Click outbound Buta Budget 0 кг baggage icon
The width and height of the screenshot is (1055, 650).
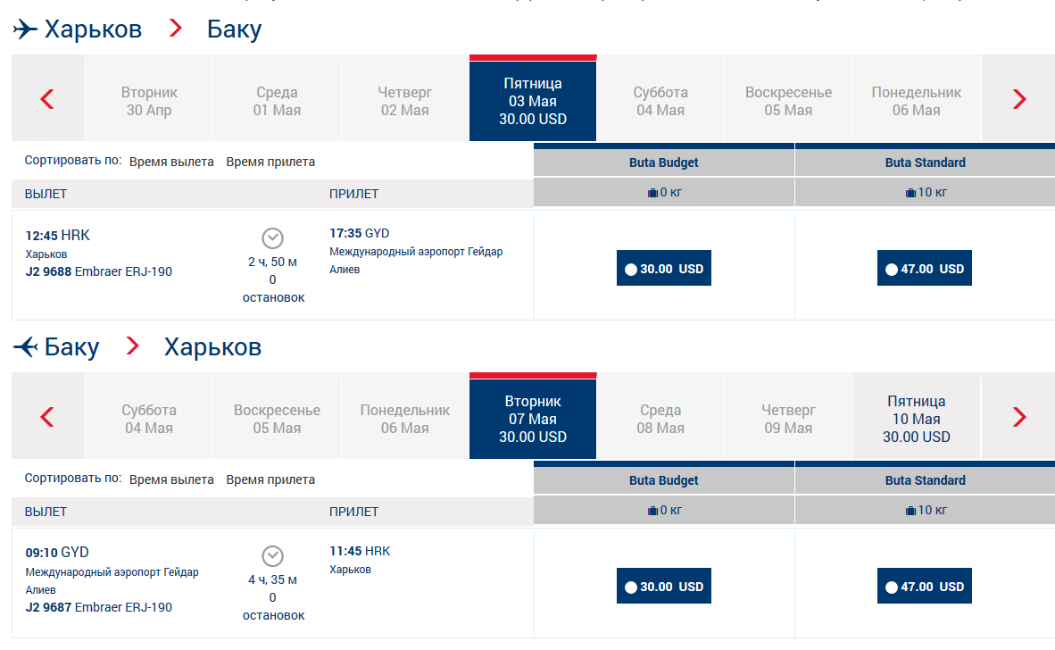652,193
